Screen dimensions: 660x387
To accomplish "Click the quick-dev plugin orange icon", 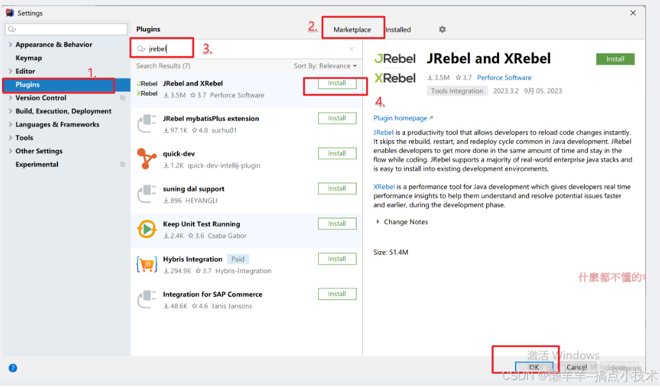I will tap(147, 159).
